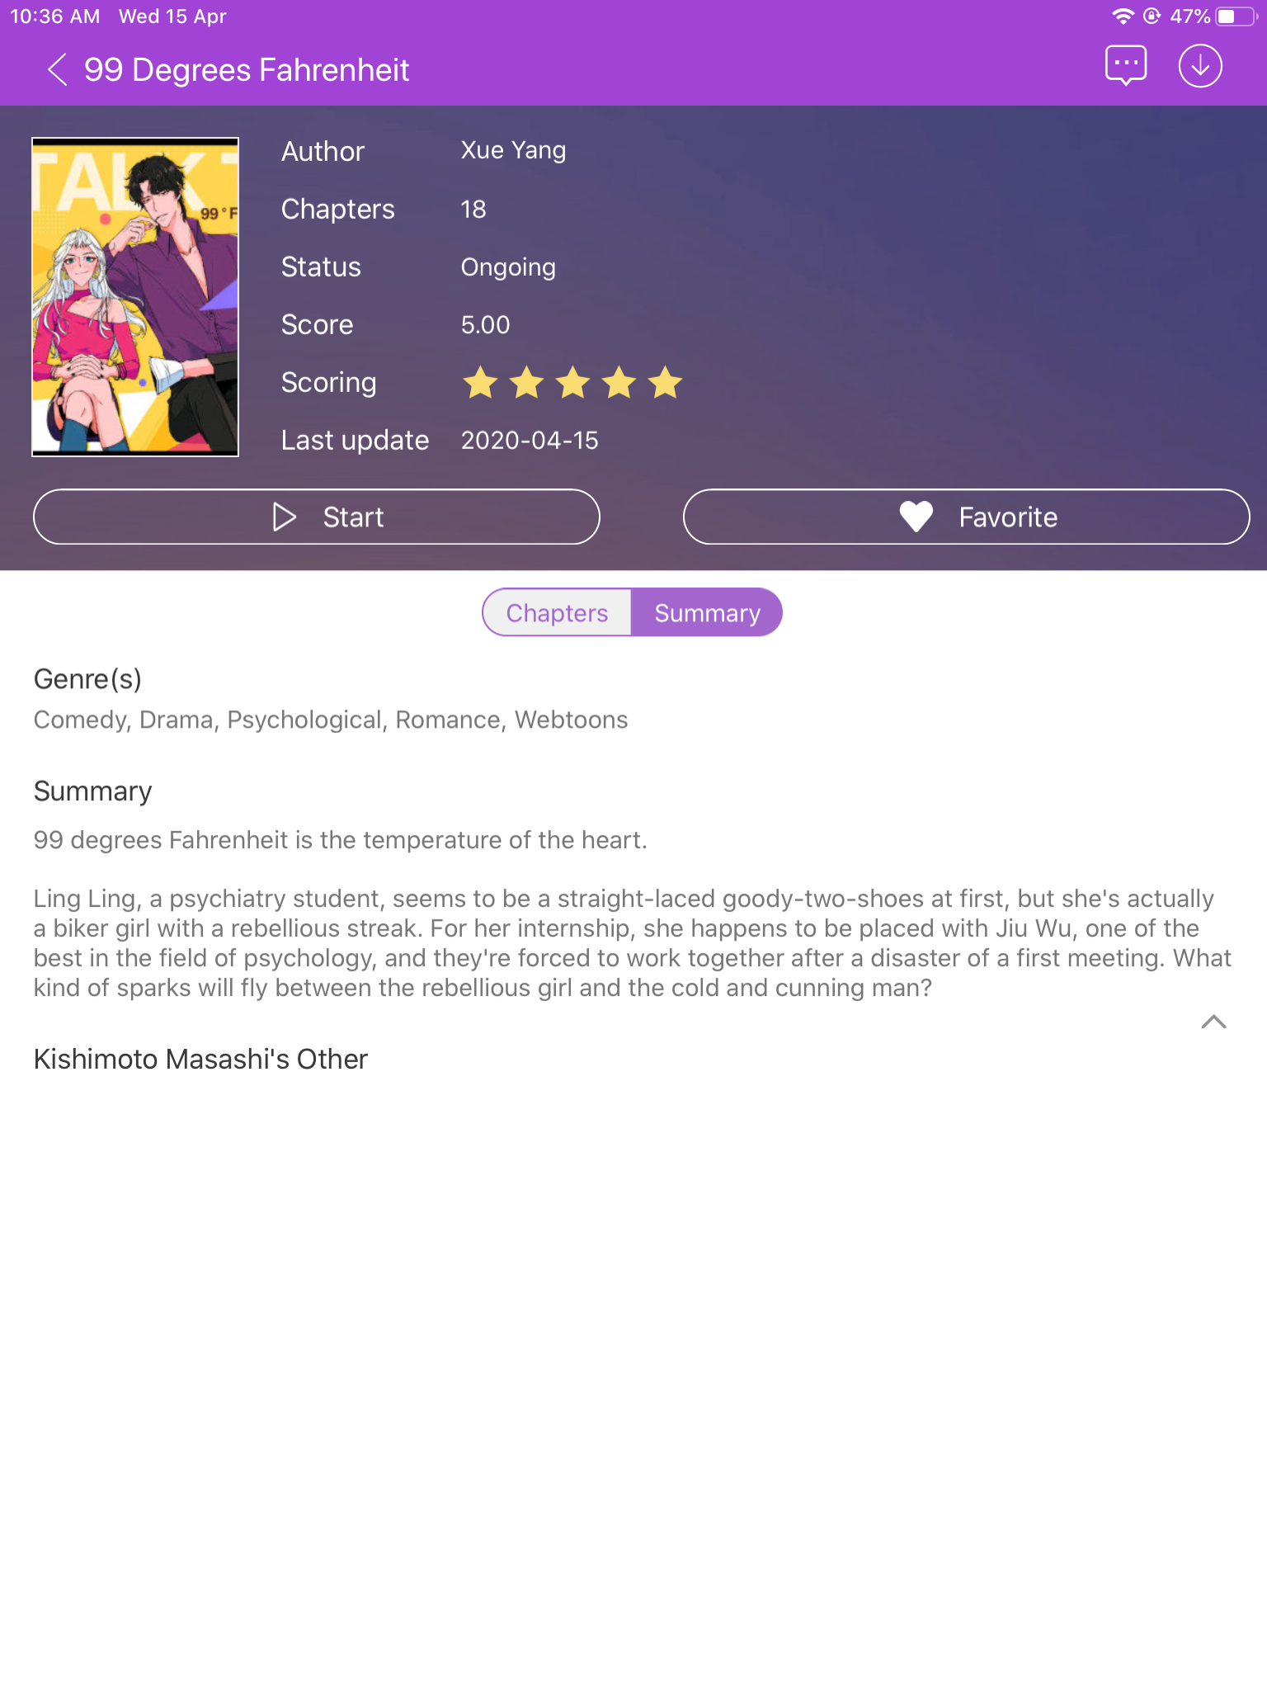The height and width of the screenshot is (1690, 1267).
Task: Rate with the first star
Action: pos(480,383)
